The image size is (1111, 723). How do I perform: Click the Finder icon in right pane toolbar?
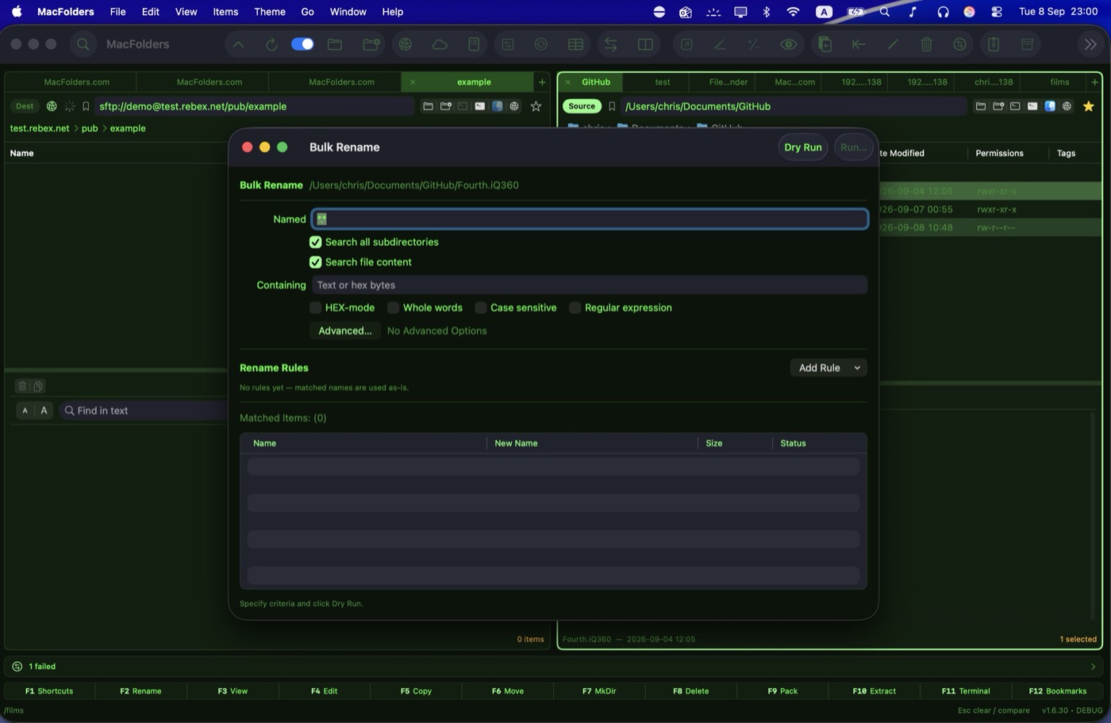coord(1050,106)
